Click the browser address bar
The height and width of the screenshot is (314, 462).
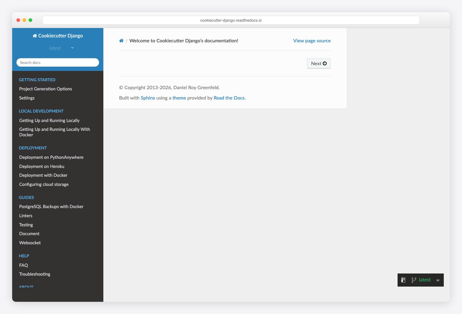coord(231,20)
